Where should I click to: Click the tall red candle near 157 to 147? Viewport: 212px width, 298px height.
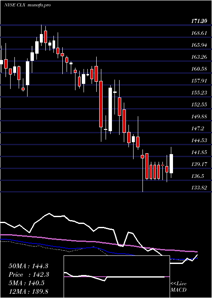tap(101, 104)
